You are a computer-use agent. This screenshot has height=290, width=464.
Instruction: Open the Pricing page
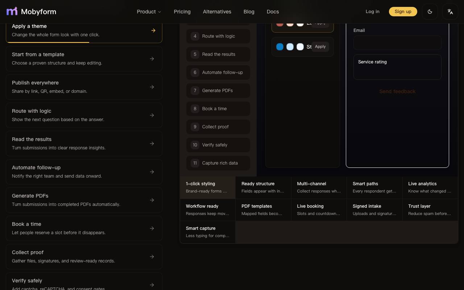[182, 12]
